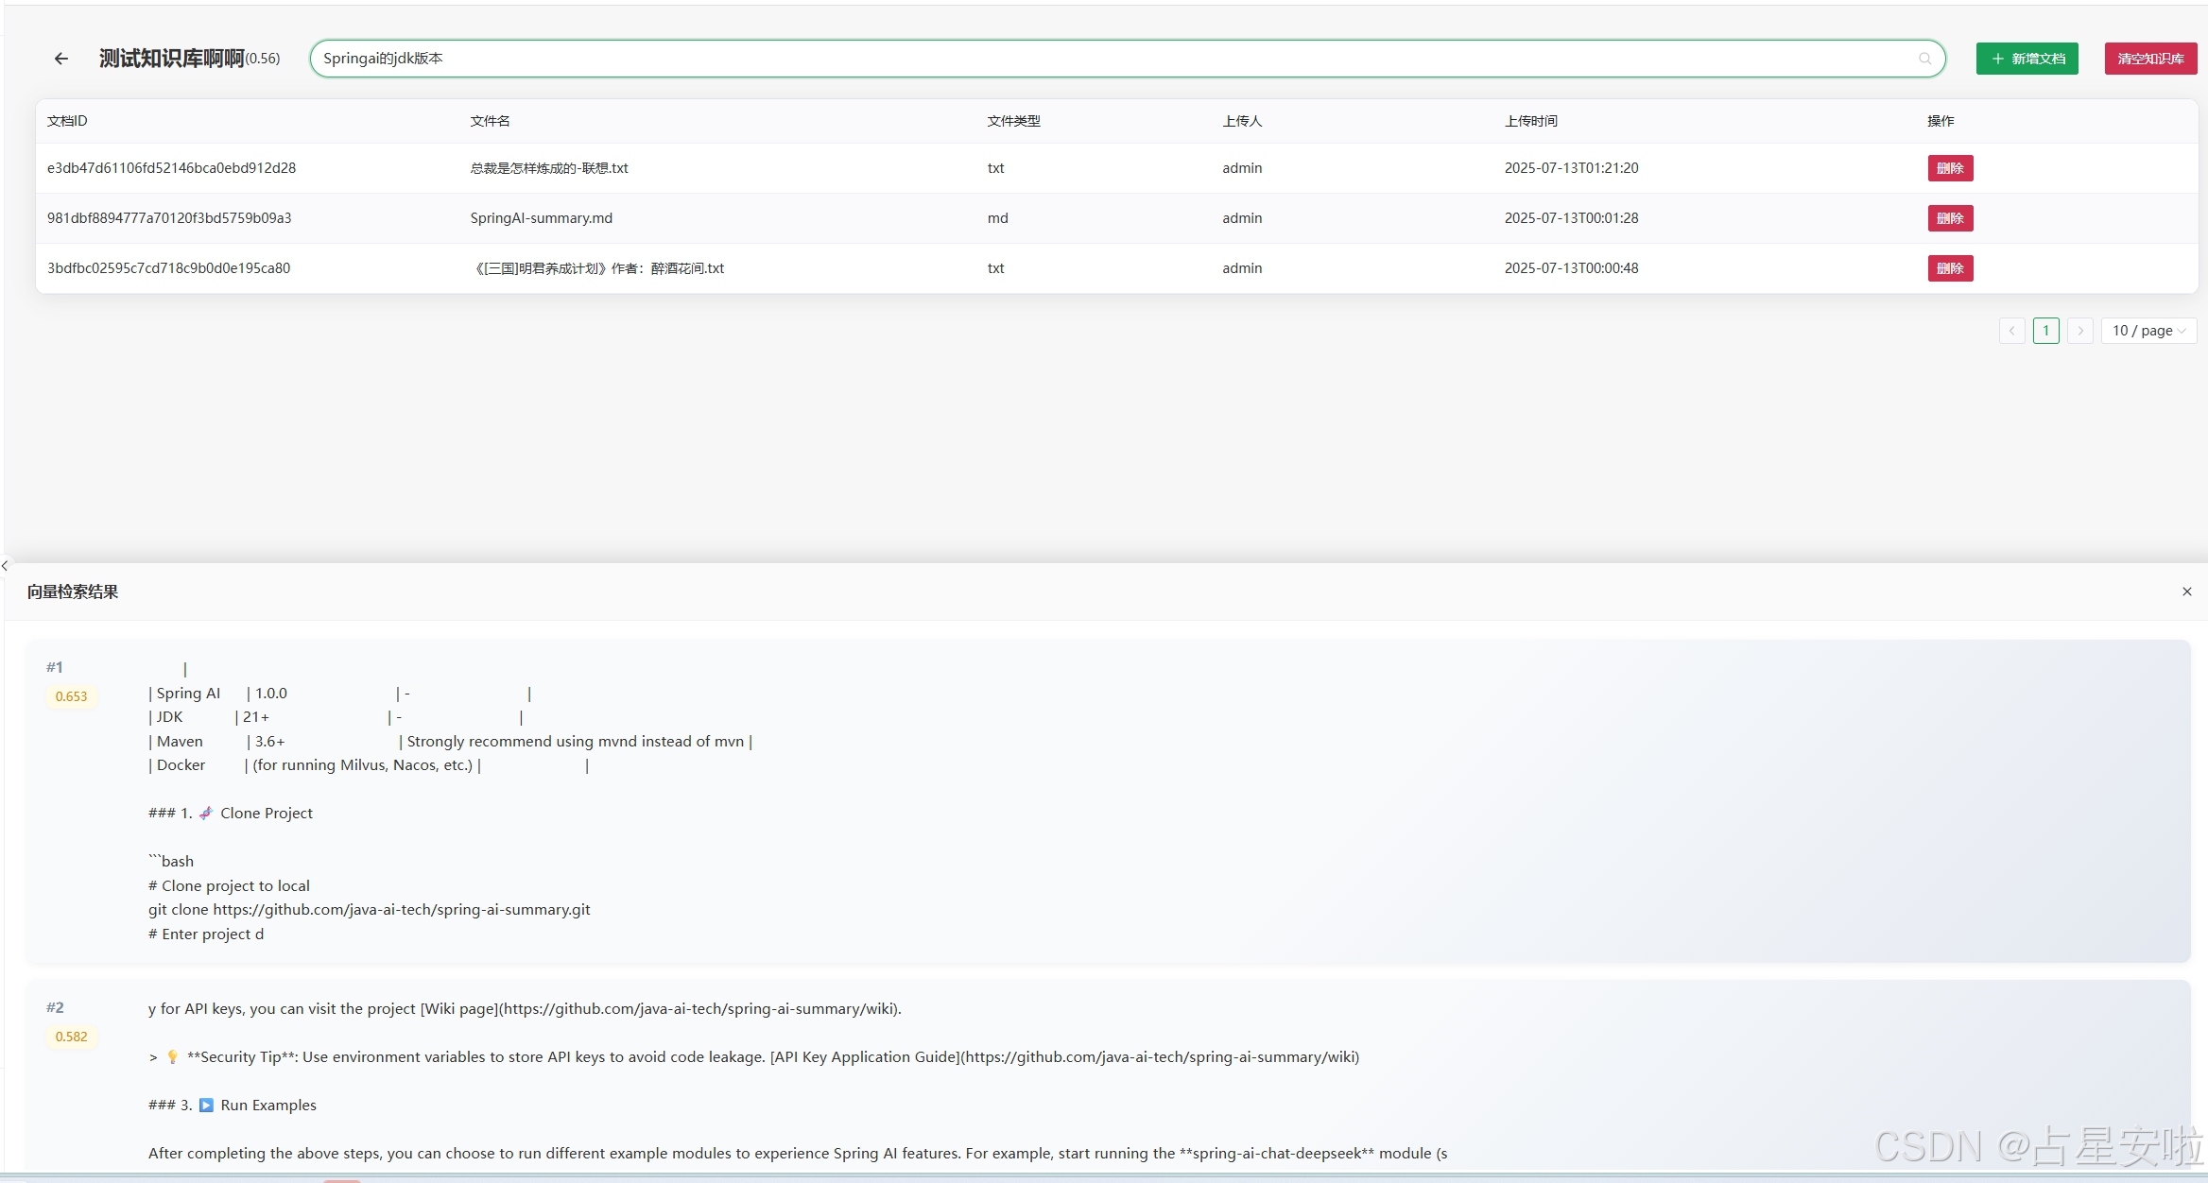Click file name SpringAI-summary.md

[542, 218]
